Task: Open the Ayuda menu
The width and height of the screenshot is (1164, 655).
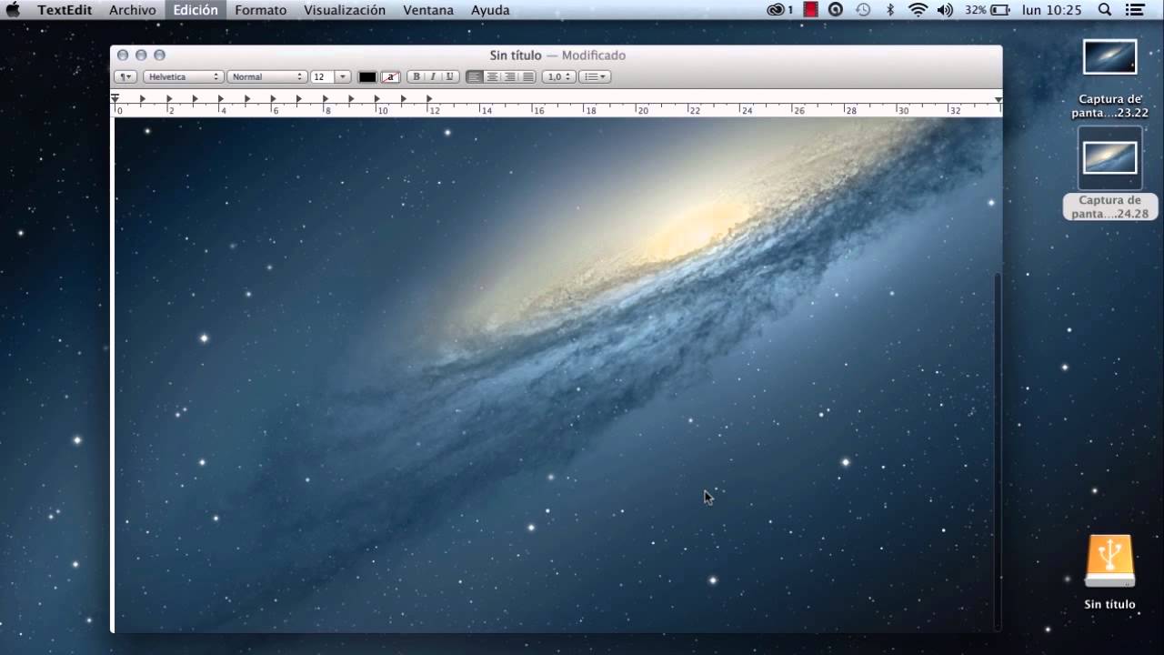Action: coord(490,10)
